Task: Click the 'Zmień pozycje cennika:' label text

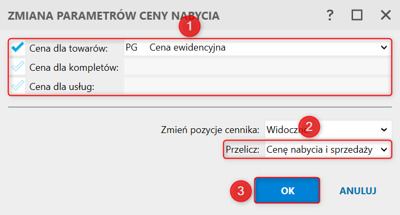Action: (x=210, y=129)
